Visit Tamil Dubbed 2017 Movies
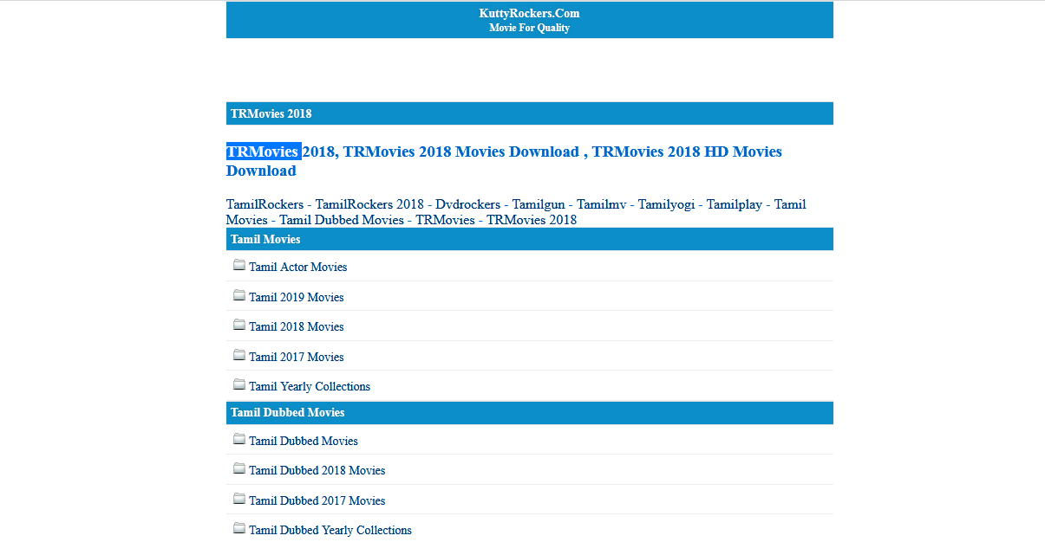The width and height of the screenshot is (1045, 542). 317,500
